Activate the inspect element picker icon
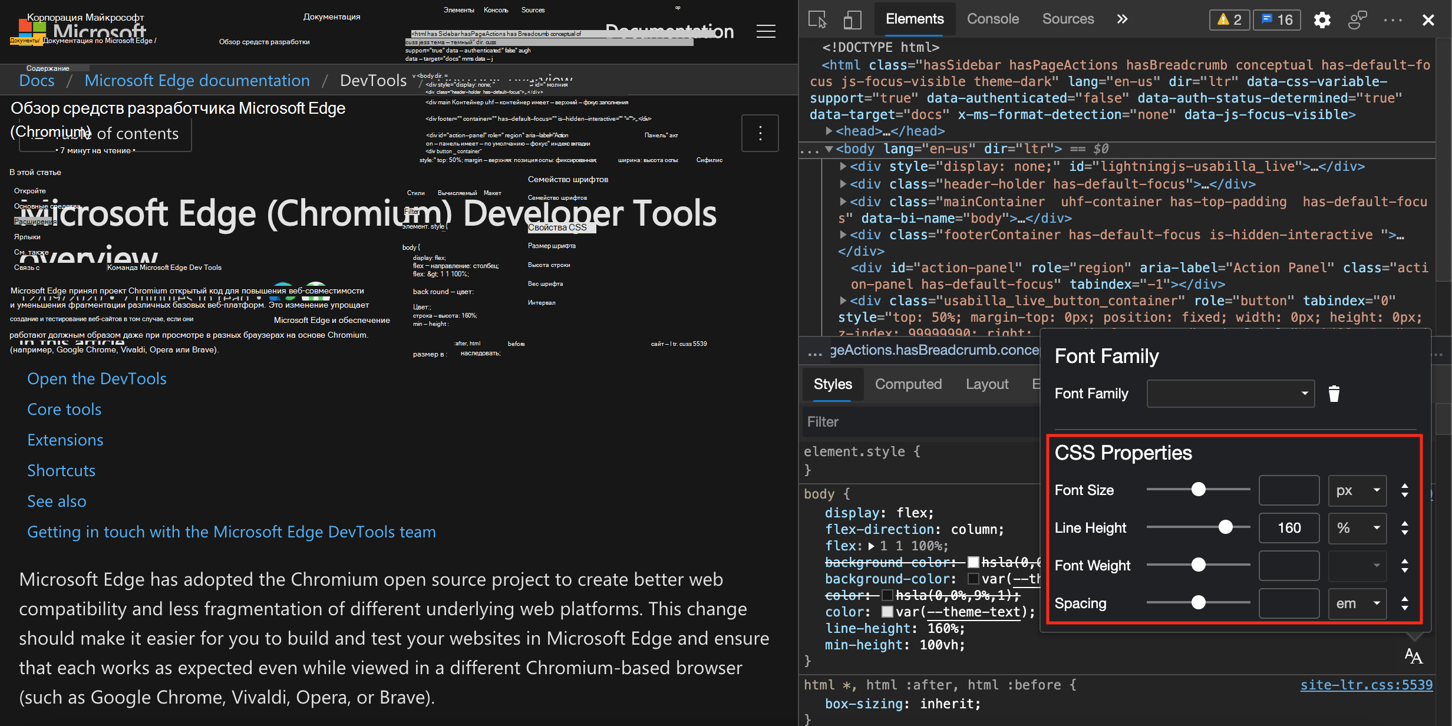 click(x=817, y=19)
